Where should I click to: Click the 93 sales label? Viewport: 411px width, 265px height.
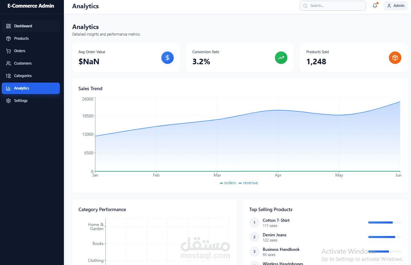[269, 255]
